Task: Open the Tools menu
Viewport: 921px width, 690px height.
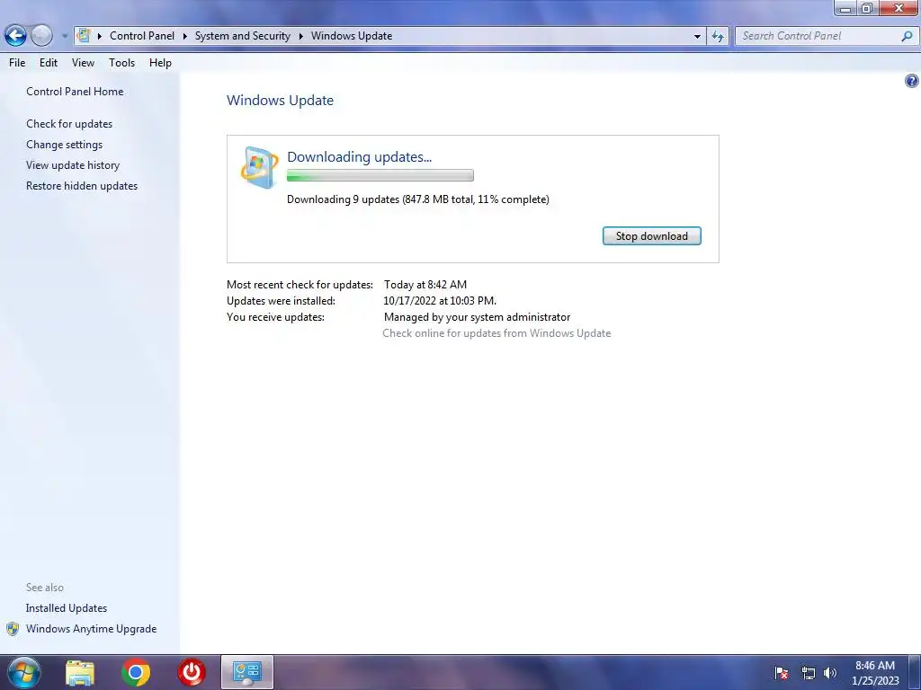Action: pyautogui.click(x=121, y=63)
